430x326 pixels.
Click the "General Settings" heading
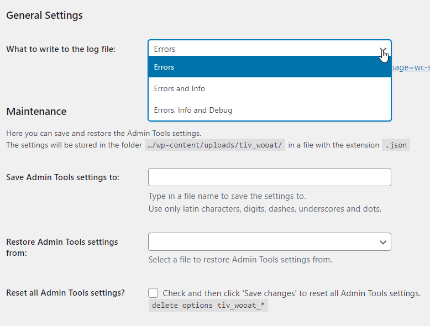point(44,15)
